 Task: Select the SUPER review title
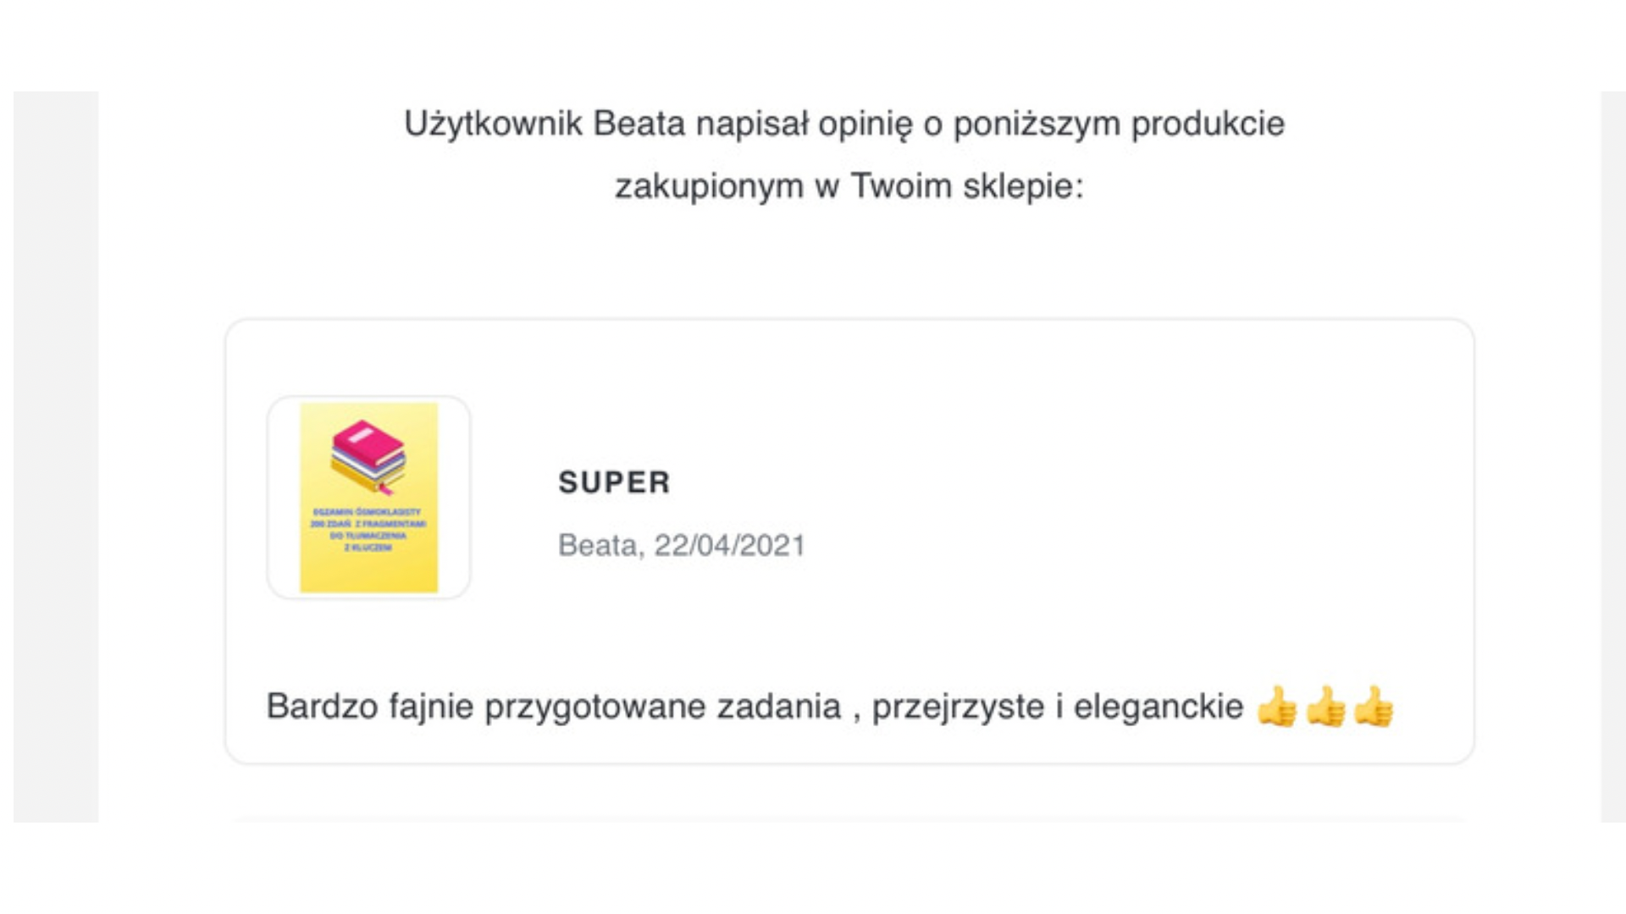coord(614,482)
